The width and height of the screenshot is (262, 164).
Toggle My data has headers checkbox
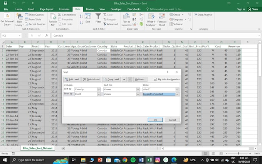[x=155, y=79]
